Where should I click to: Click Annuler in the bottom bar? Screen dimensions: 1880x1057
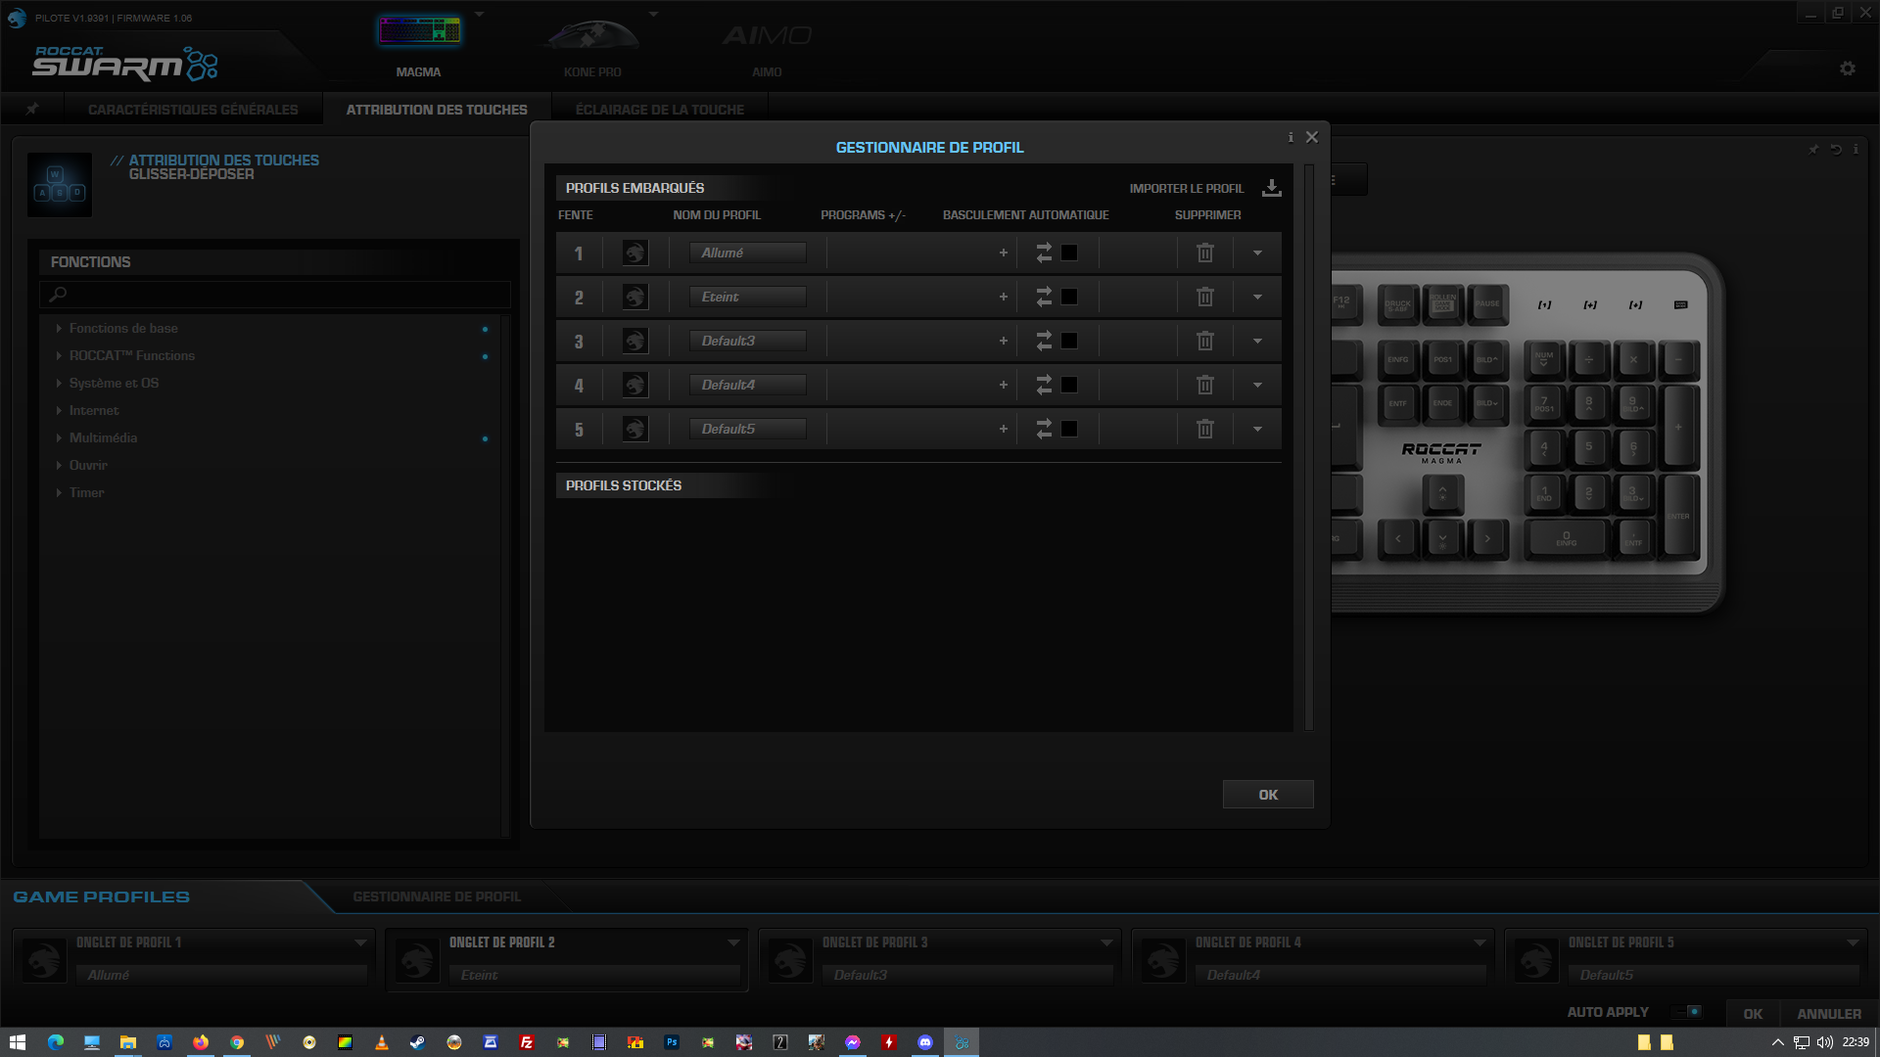tap(1829, 1014)
